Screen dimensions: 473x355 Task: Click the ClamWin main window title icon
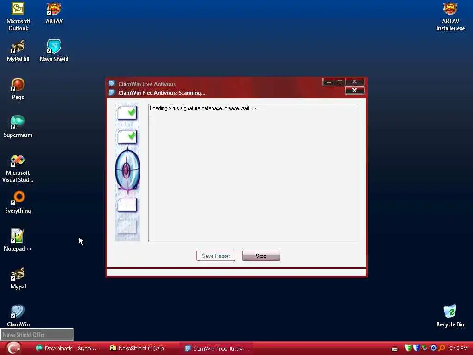coord(112,84)
